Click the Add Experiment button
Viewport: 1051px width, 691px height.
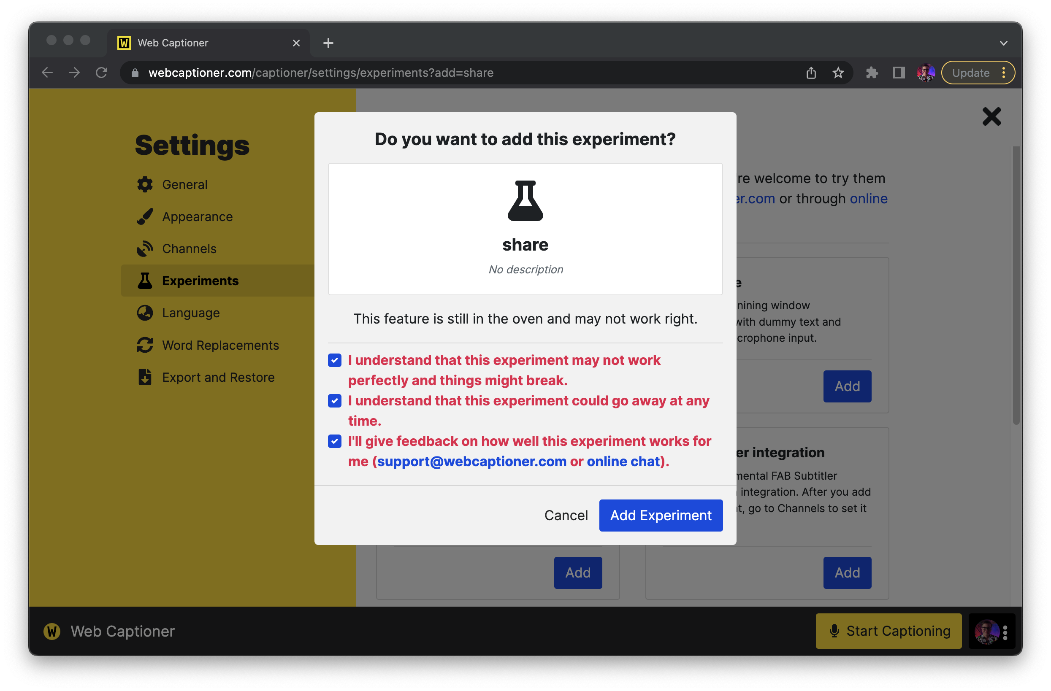click(x=661, y=516)
